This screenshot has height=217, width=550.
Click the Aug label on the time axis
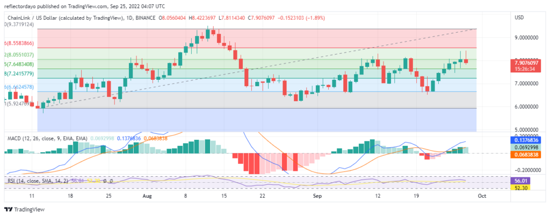(x=147, y=197)
